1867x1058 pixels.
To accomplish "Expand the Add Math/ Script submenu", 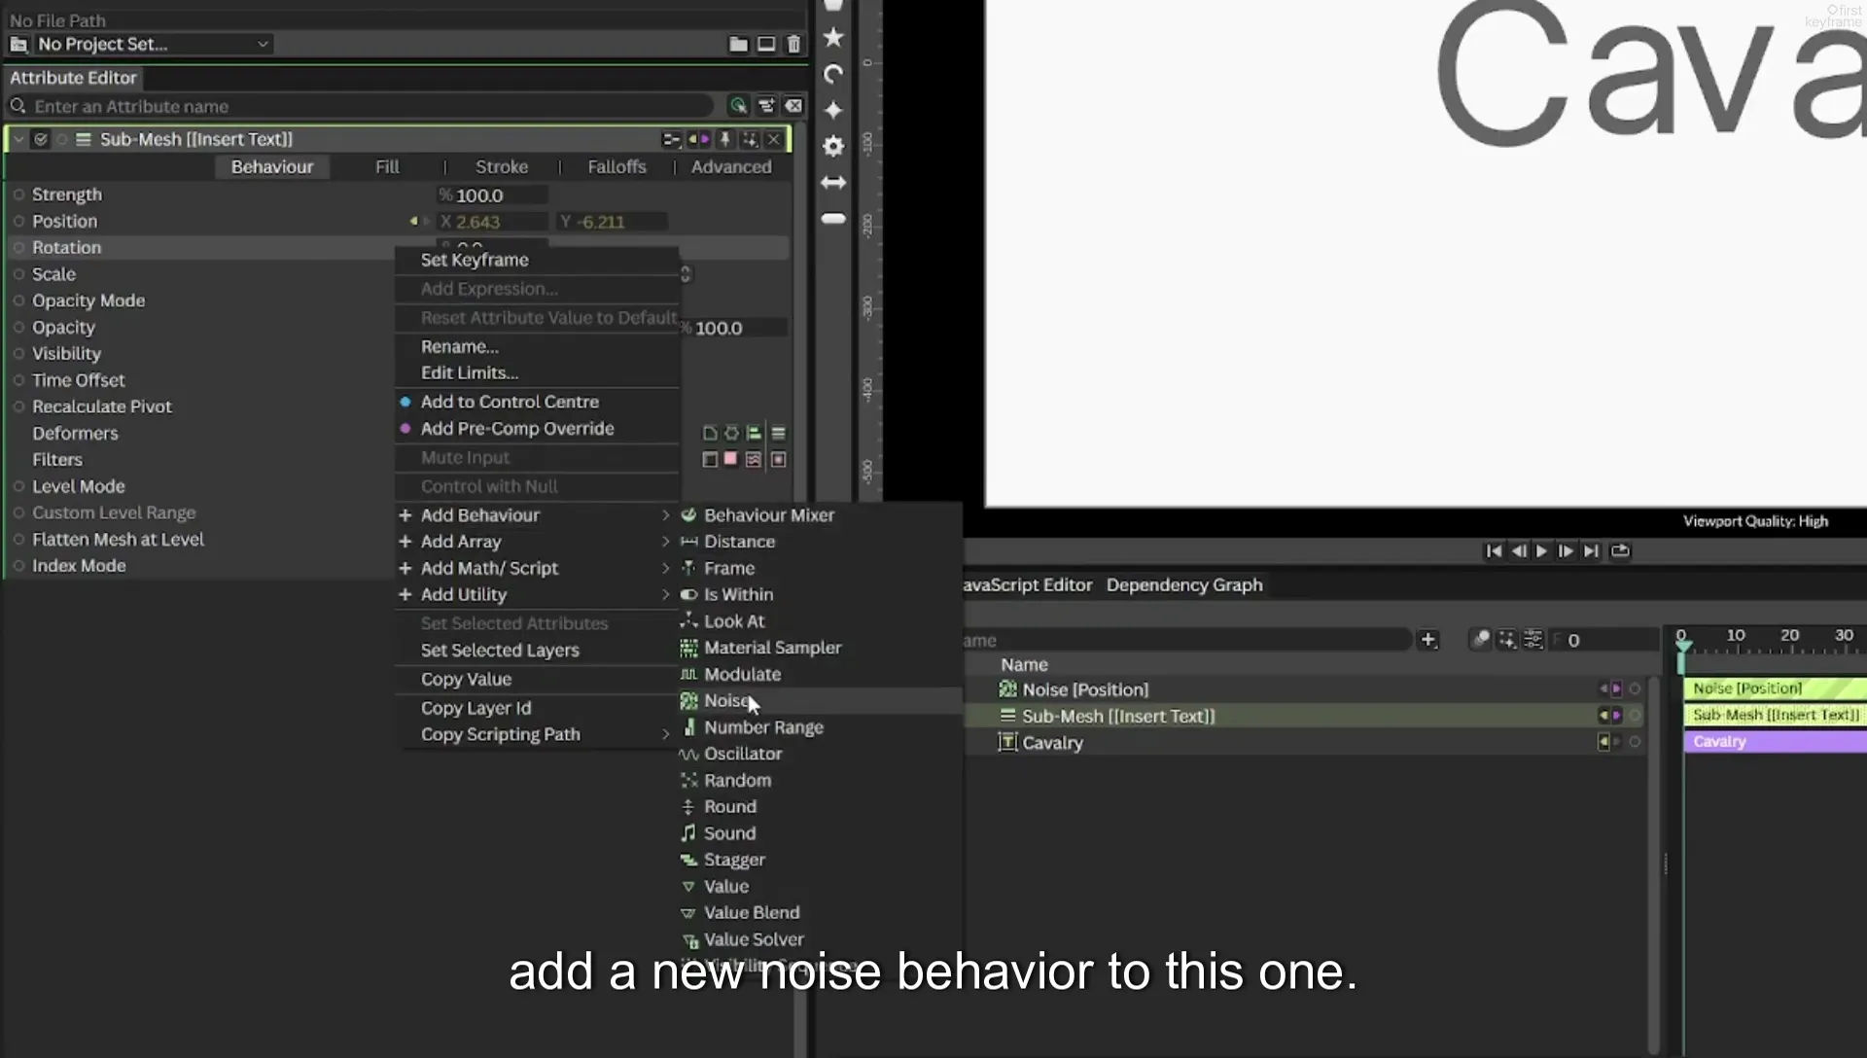I will [535, 568].
